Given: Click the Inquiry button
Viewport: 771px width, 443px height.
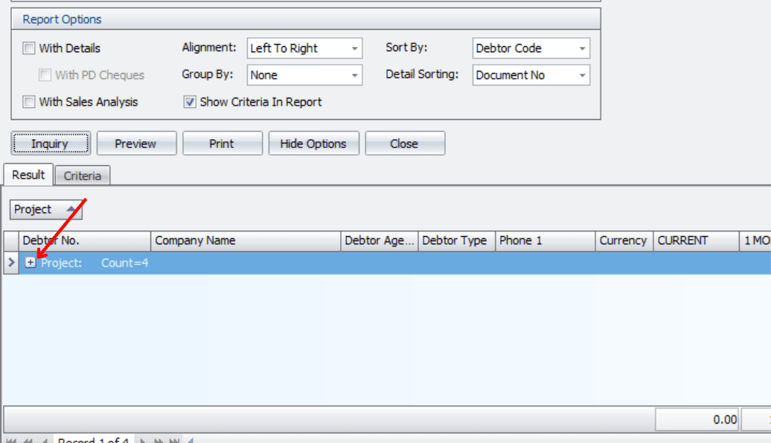Looking at the screenshot, I should (x=50, y=144).
